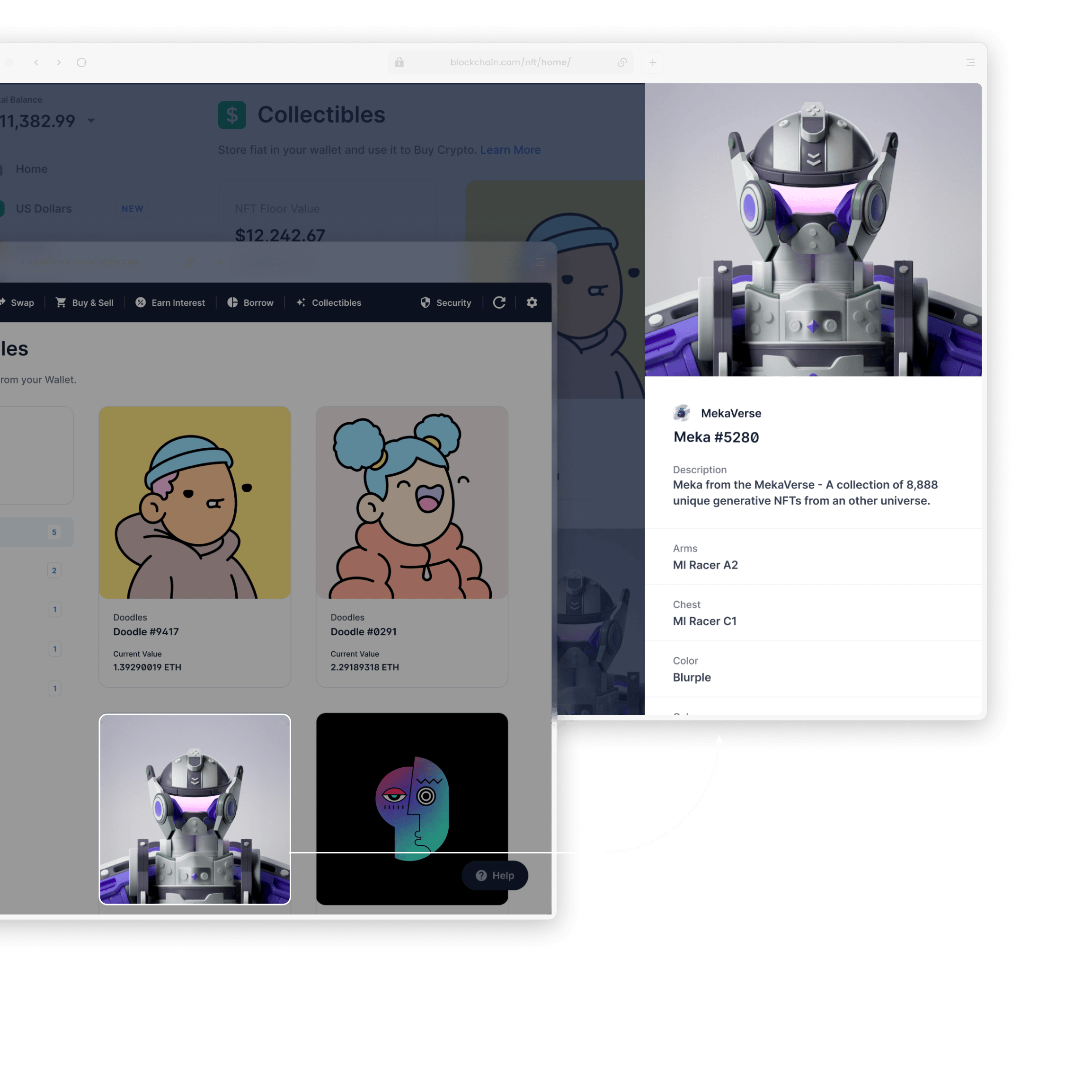Click the Color value Blurple
The image size is (1065, 1065).
(x=692, y=677)
